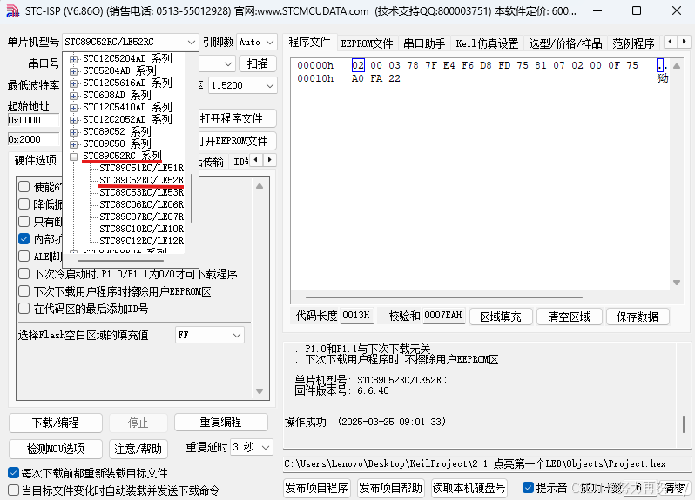The height and width of the screenshot is (500, 695).
Task: Click start address 0x0000 input field
Action: pyautogui.click(x=33, y=120)
